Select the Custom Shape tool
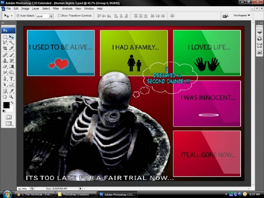Screen dimensions: 264x198 (x=11, y=84)
